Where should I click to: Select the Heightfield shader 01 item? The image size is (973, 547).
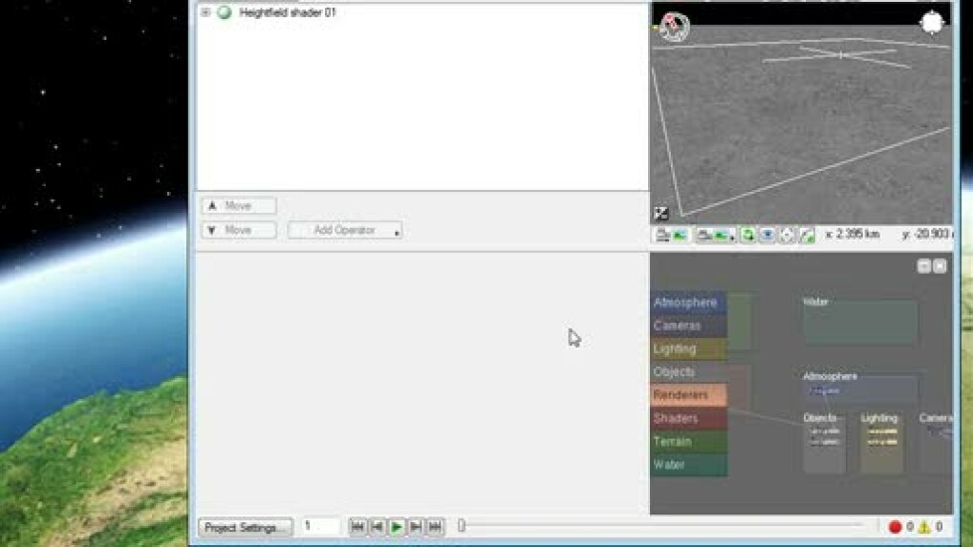pyautogui.click(x=287, y=12)
